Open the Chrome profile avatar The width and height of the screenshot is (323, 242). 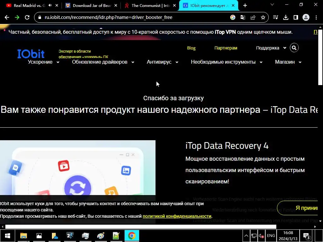pyautogui.click(x=306, y=18)
